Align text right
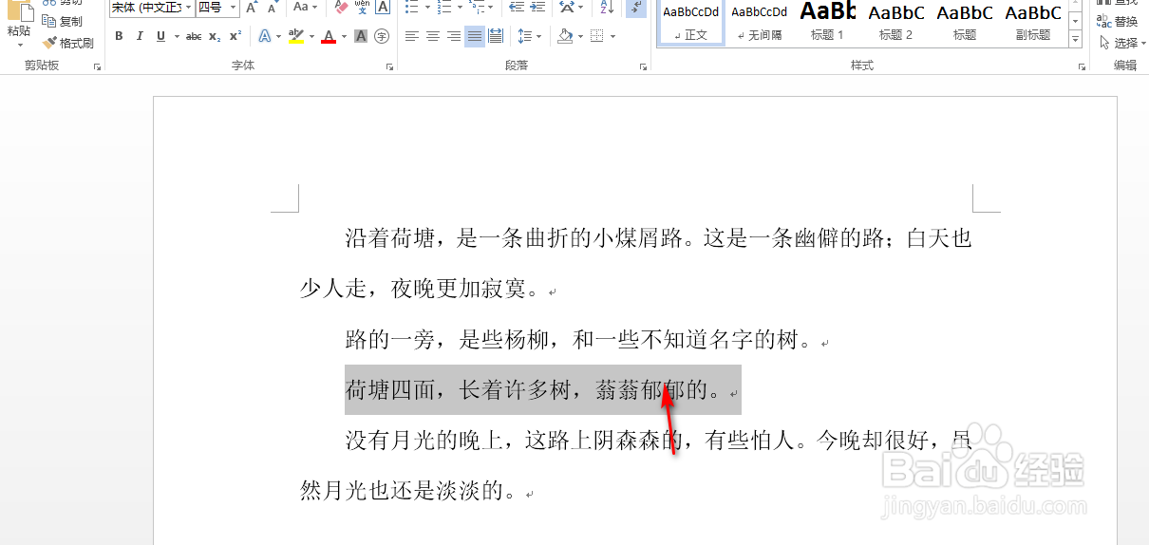The width and height of the screenshot is (1149, 545). click(x=453, y=36)
